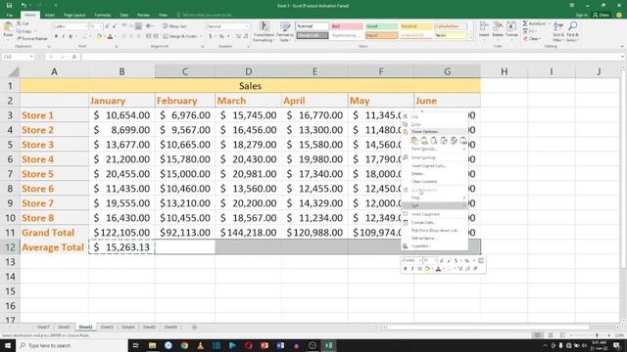Toggle Italic in ribbon Font group
The image size is (627, 352).
point(63,36)
